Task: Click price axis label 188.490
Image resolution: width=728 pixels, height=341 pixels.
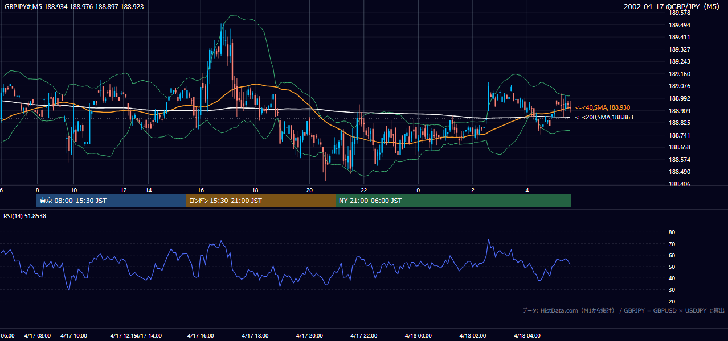Action: [x=680, y=172]
